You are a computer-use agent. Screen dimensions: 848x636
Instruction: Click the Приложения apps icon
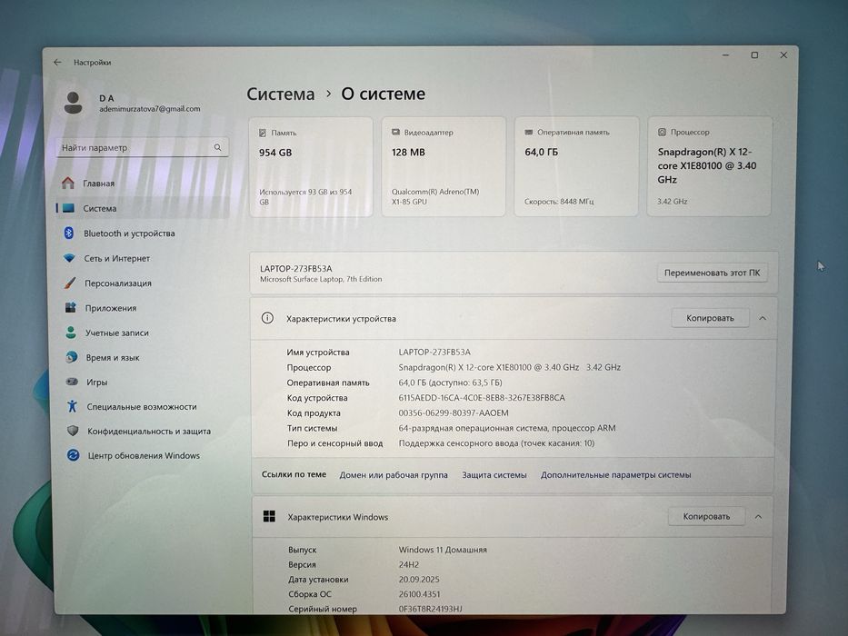pos(70,308)
